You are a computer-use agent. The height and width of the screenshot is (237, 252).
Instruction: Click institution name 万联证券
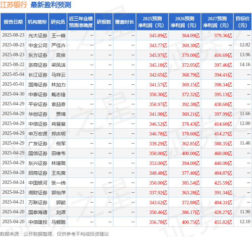pos(38,202)
